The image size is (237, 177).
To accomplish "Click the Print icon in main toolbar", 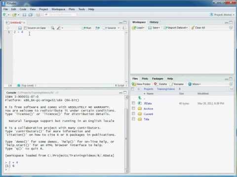I will pyautogui.click(x=38, y=15).
